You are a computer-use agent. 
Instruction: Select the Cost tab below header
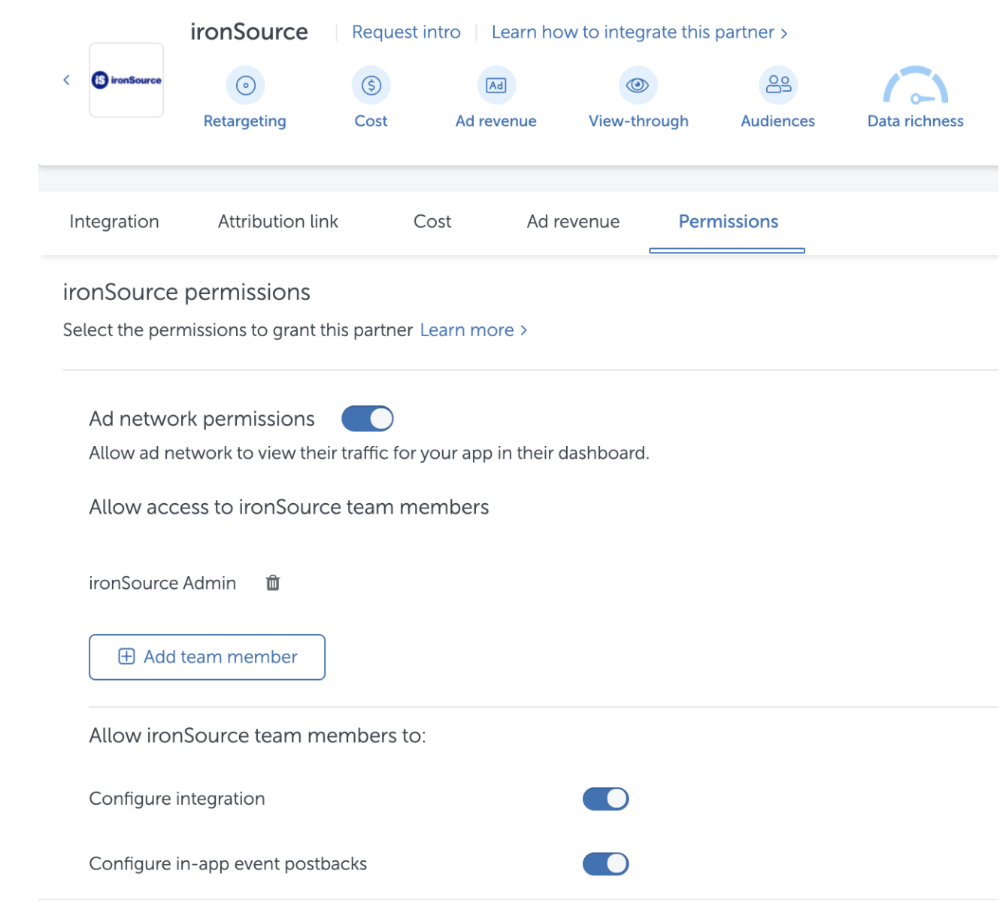coord(432,222)
